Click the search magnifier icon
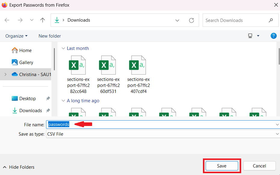This screenshot has height=175, width=280. pos(271,20)
